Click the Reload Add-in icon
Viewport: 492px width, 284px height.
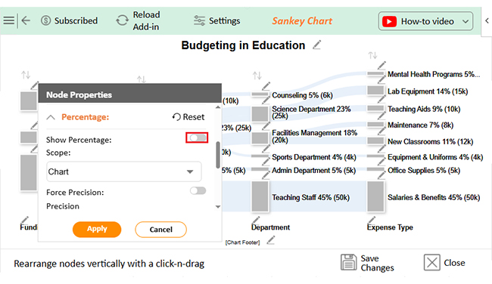[x=122, y=20]
